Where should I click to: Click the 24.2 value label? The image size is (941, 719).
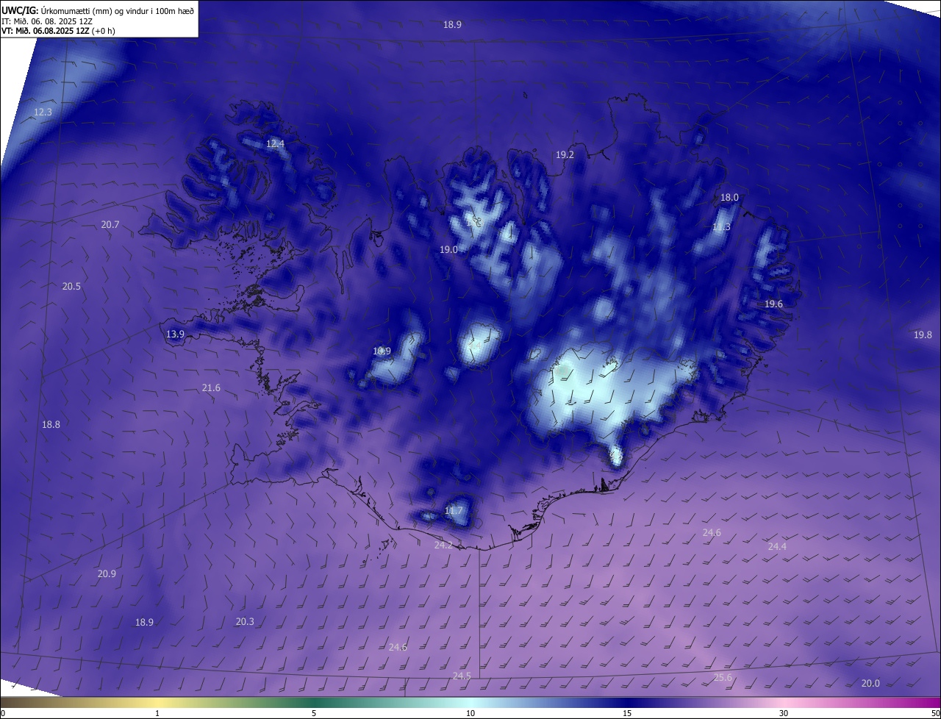[443, 545]
